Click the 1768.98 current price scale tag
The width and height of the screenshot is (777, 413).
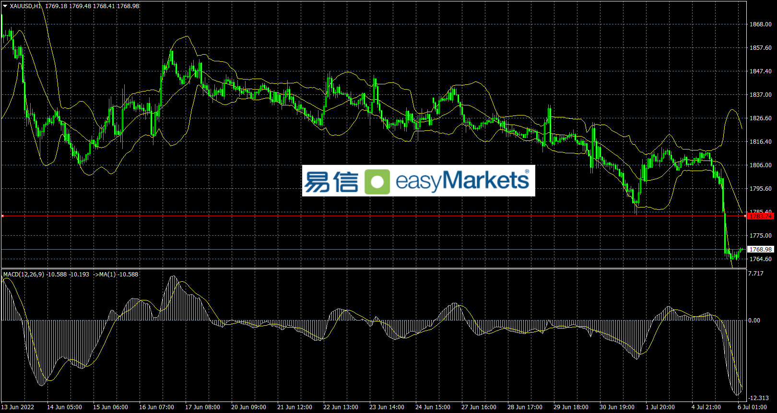coord(761,250)
